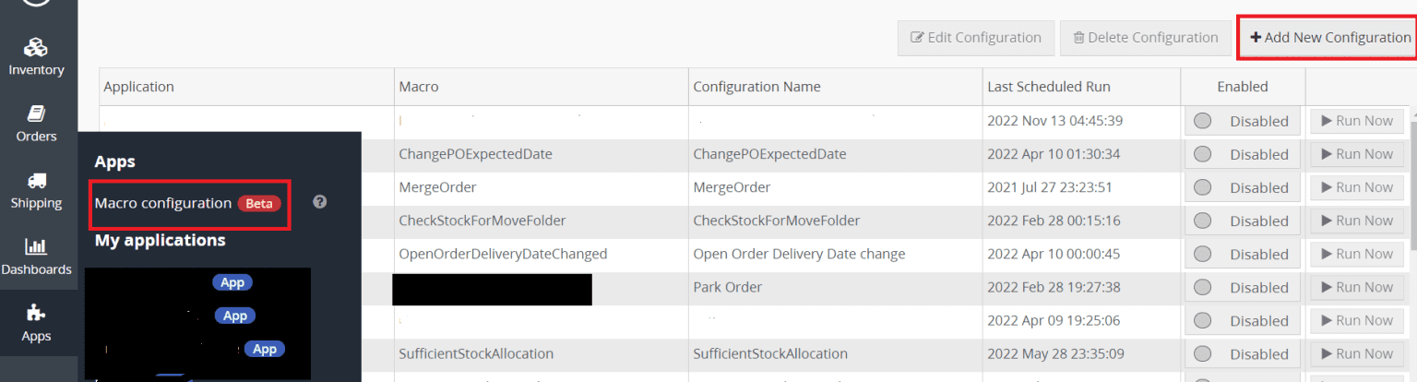Sort by Configuration Name column header
This screenshot has height=382, width=1417.
click(756, 87)
